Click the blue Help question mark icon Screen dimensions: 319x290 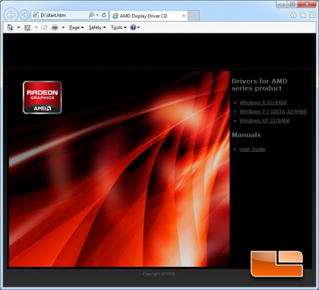click(x=133, y=27)
